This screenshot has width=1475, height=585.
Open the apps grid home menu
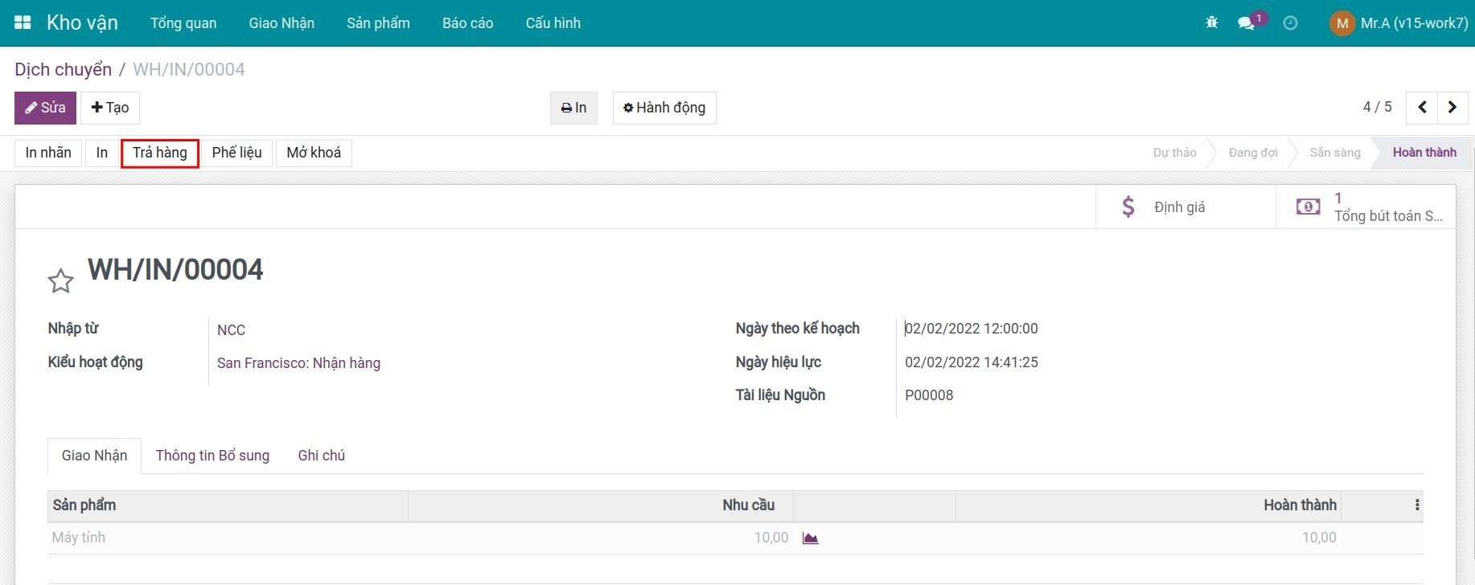click(23, 22)
